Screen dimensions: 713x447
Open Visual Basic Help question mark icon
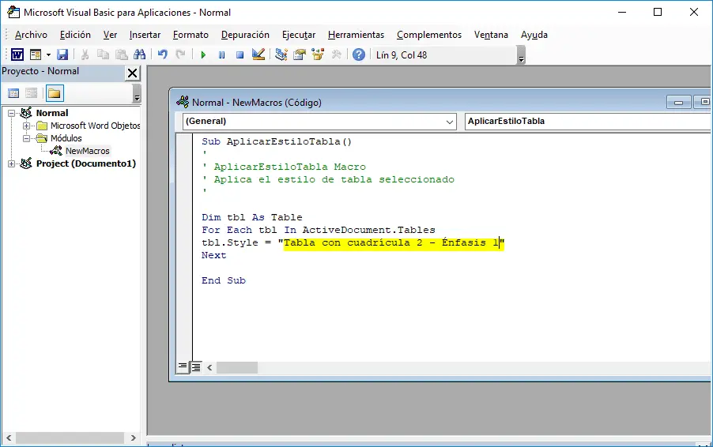[359, 55]
